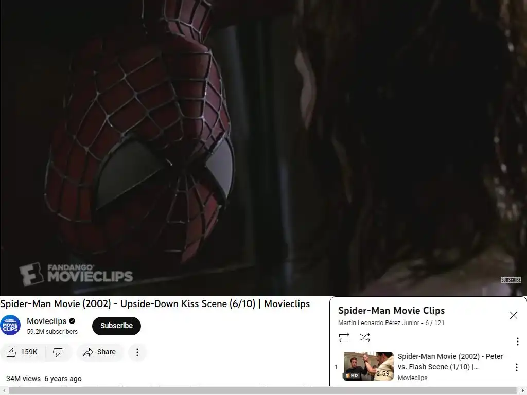Subscribe to the Movieclips channel

(116, 326)
